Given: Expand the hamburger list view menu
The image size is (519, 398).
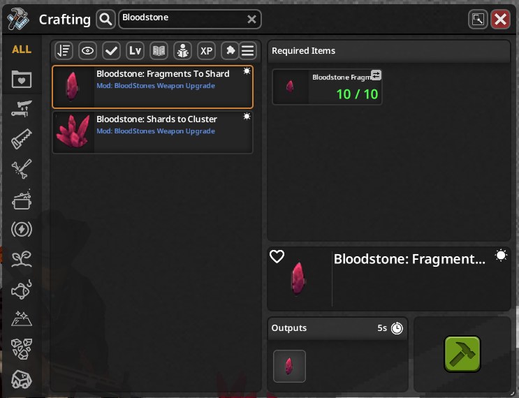Looking at the screenshot, I should 247,50.
